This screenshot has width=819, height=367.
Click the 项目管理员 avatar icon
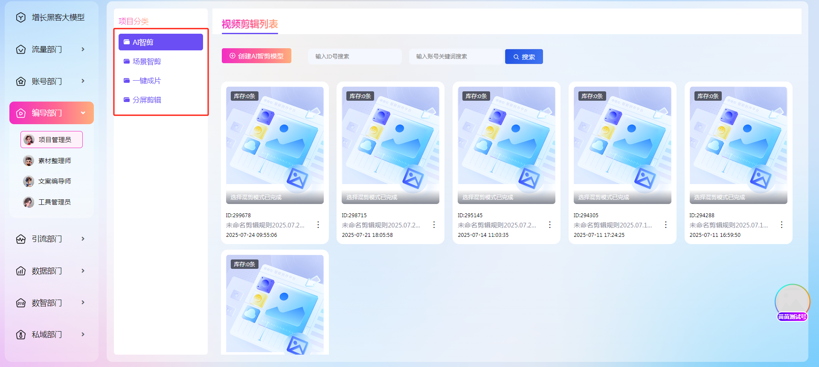pyautogui.click(x=29, y=140)
